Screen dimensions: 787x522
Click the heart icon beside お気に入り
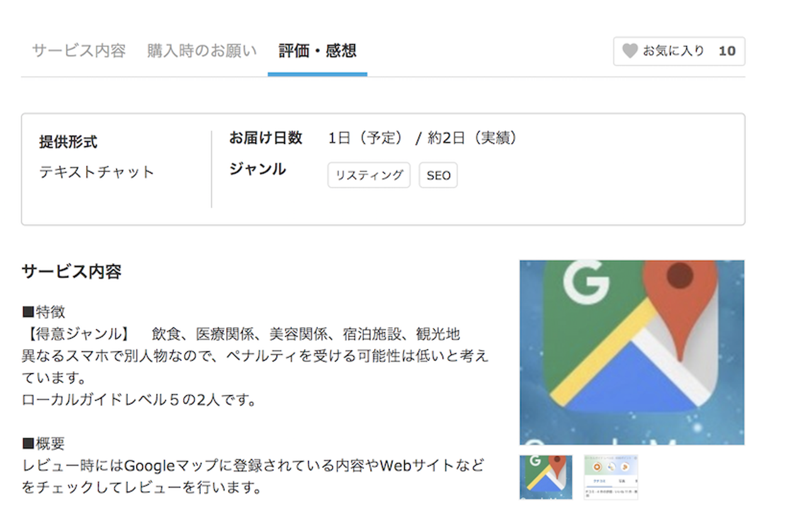pyautogui.click(x=630, y=51)
